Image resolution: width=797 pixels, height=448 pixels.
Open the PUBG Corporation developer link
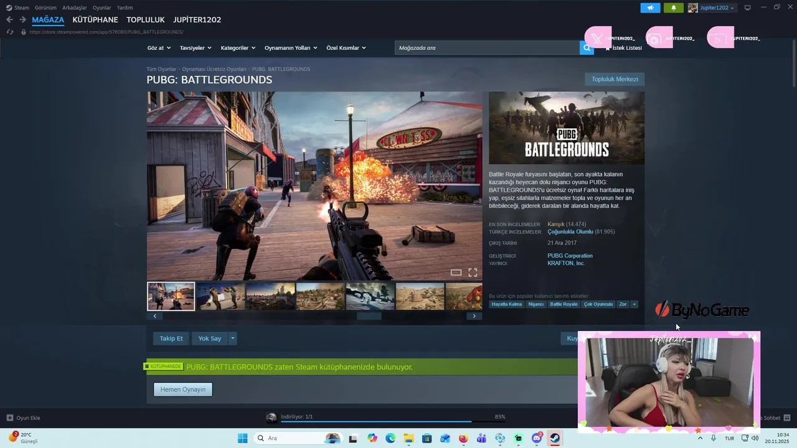[570, 256]
